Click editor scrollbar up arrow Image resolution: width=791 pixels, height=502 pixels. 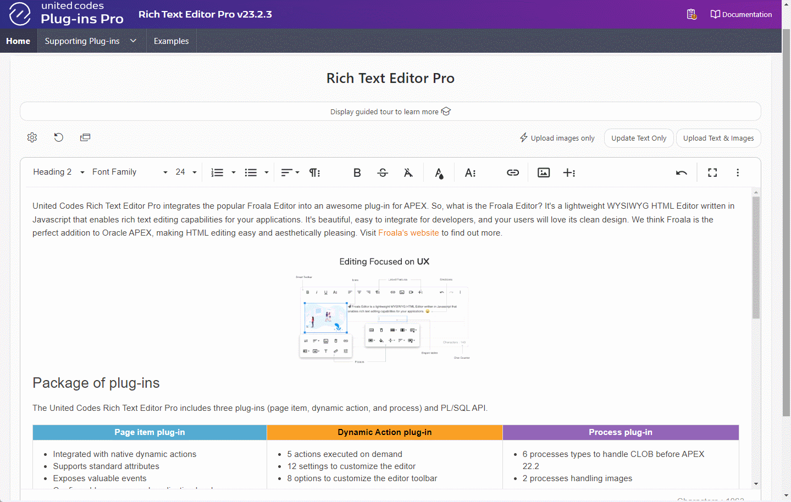pyautogui.click(x=756, y=192)
